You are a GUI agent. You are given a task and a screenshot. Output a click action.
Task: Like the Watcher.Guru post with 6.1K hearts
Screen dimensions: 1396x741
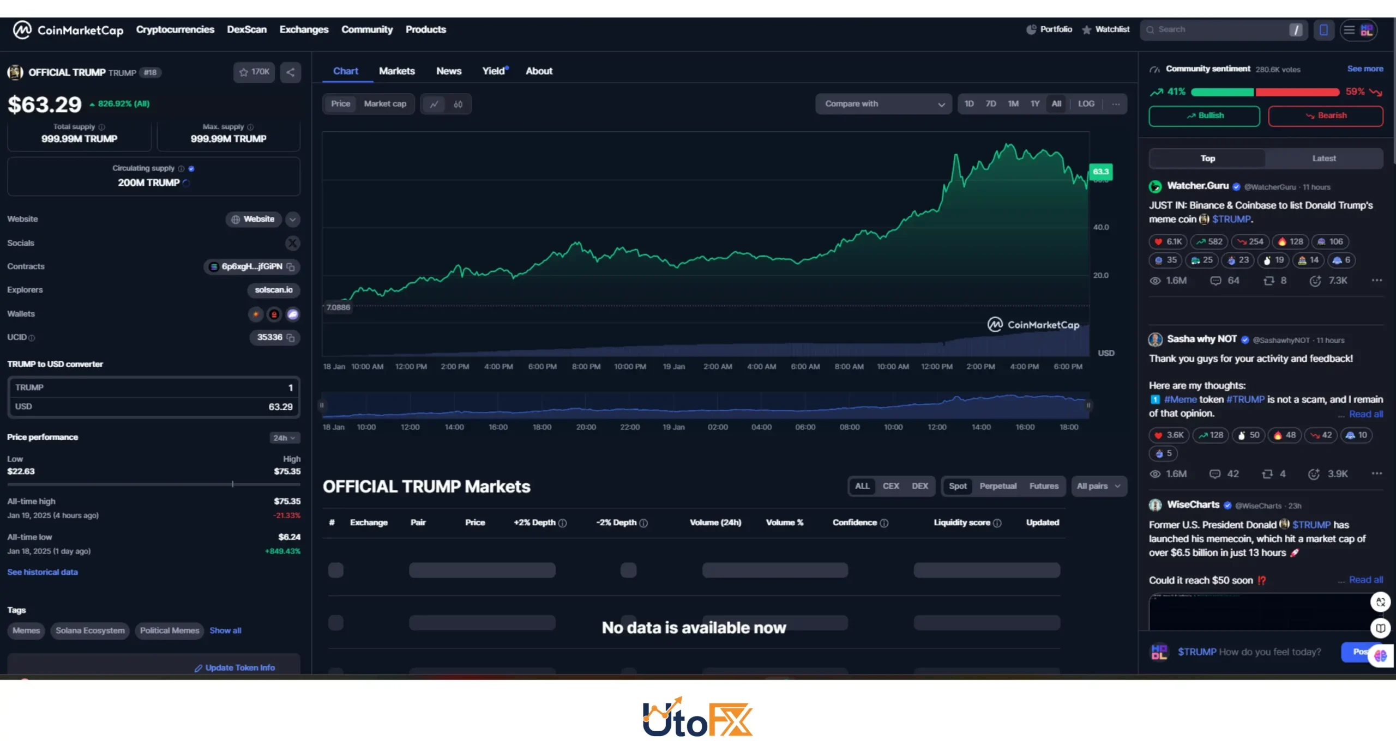click(1168, 242)
